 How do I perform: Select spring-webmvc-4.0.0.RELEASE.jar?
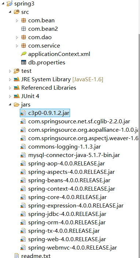73,247
